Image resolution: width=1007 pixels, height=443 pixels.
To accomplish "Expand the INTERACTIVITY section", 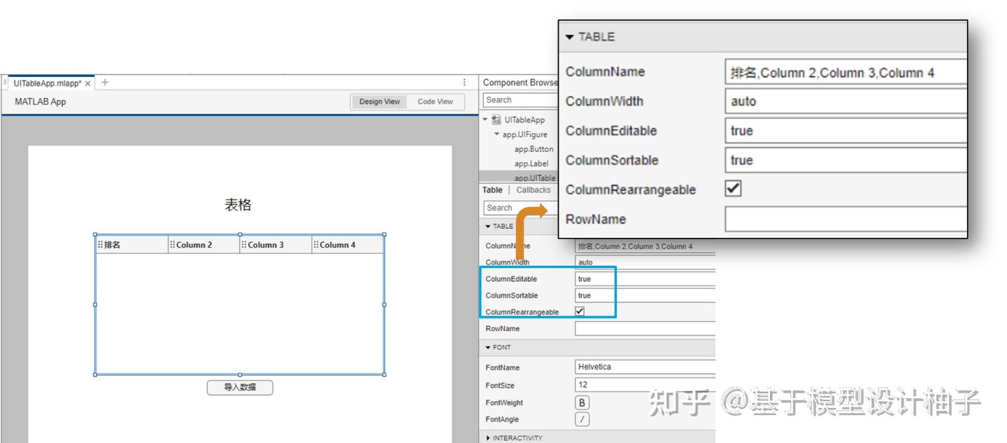I will tap(487, 437).
